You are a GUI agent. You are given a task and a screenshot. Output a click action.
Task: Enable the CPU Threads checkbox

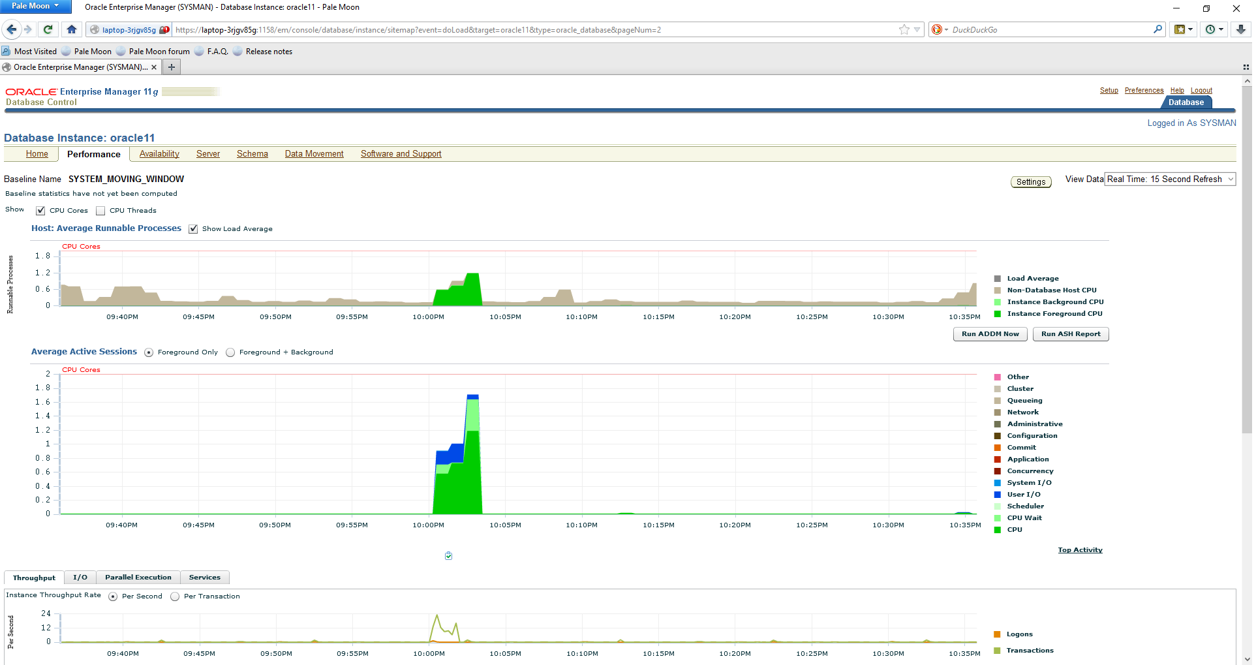pyautogui.click(x=100, y=211)
